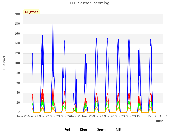The image size is (180, 135).
Task: Click the 100 y-axis tick label
Action: [17, 63]
